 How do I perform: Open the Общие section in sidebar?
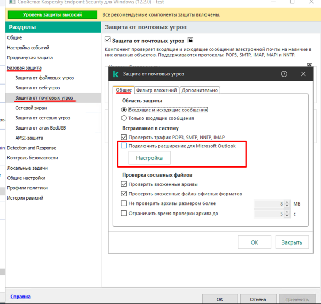14,37
